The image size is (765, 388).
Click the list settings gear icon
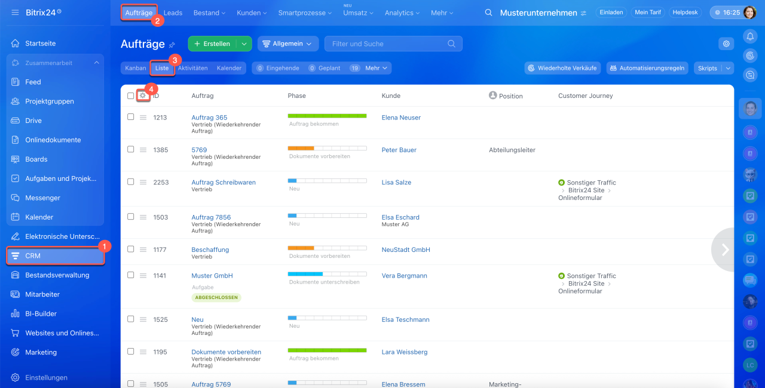pos(143,96)
